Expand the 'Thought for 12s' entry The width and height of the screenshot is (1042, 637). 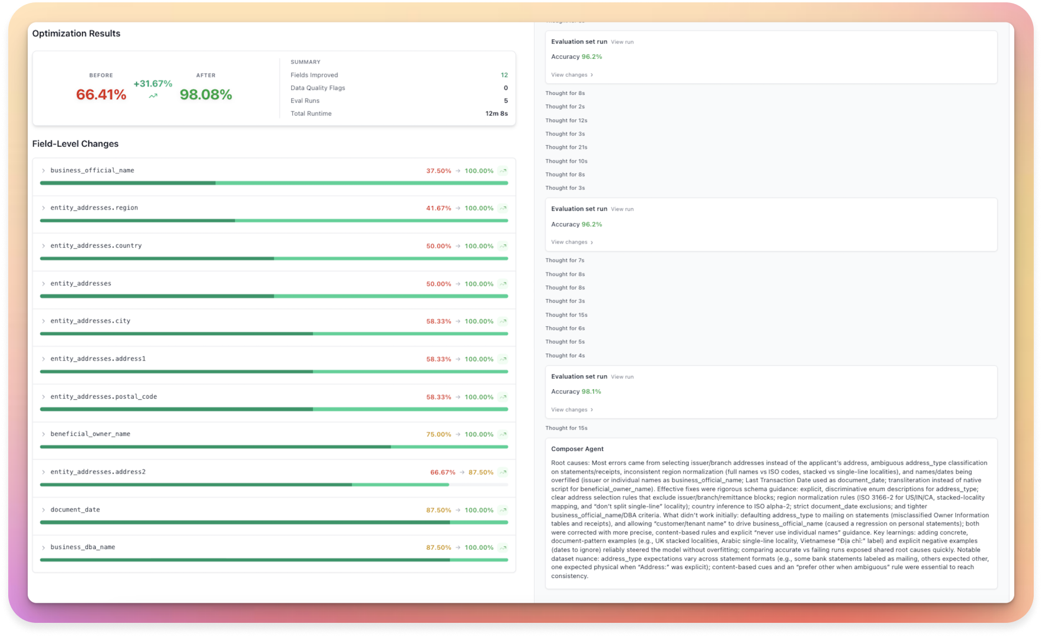566,120
